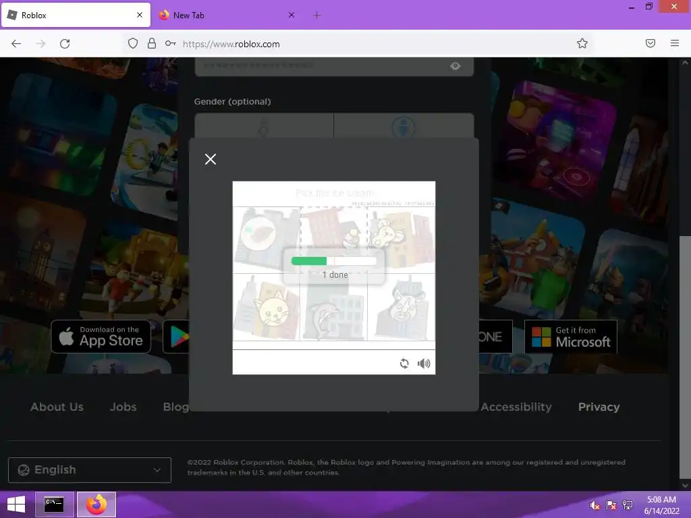Open a new browser tab with plus

tap(316, 16)
